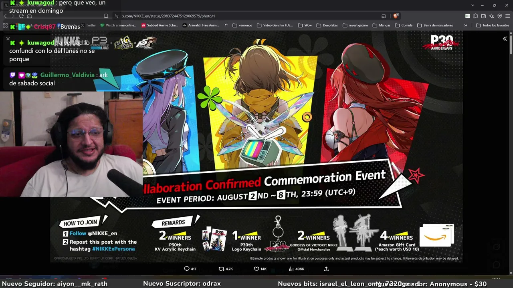This screenshot has height=288, width=513.
Task: Click the Follow link in How to Join
Action: coord(78,233)
